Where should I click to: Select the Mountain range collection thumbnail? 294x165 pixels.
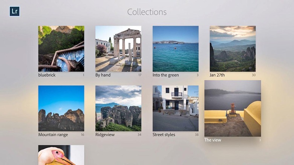61,108
